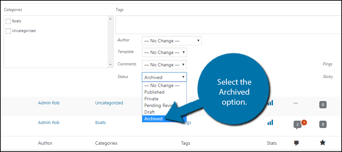Click the star icon column header
The height and width of the screenshot is (152, 342).
coord(322,143)
